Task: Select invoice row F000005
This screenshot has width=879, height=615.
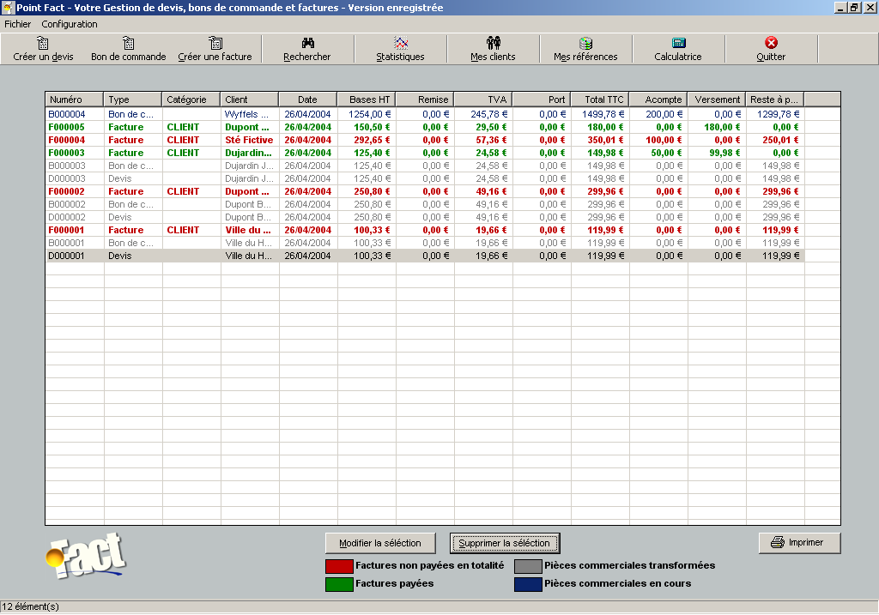Action: 425,127
